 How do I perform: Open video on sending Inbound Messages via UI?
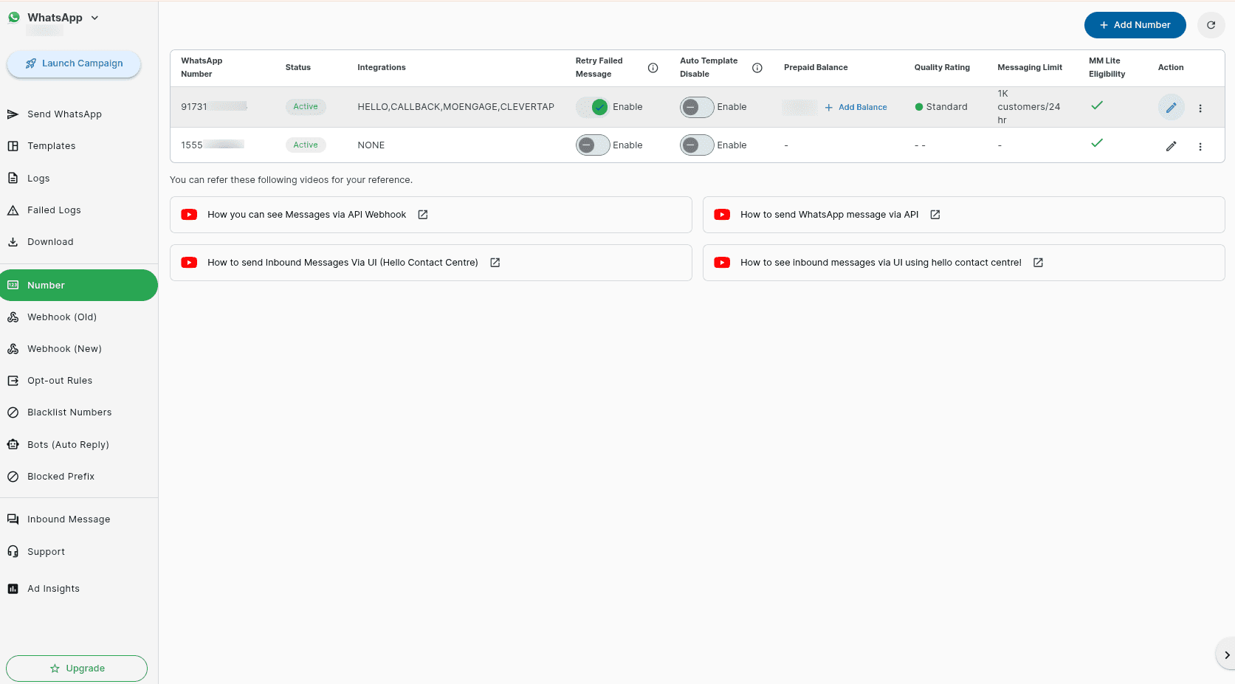pyautogui.click(x=431, y=263)
